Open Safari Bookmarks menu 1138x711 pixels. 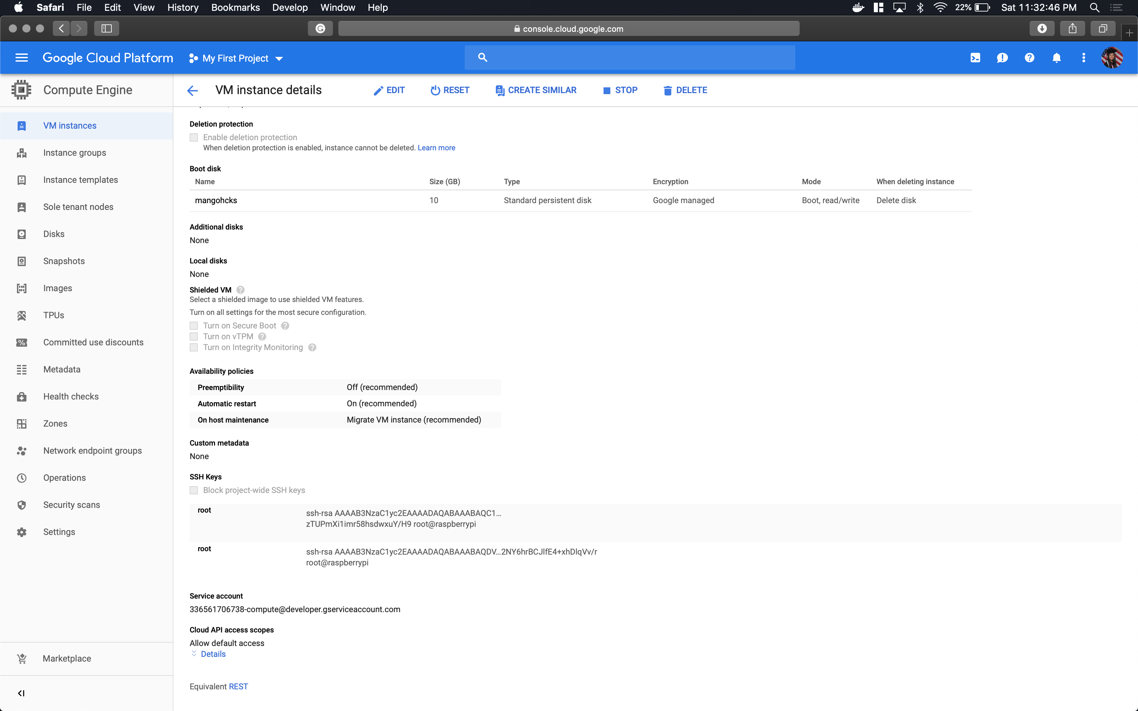tap(235, 7)
